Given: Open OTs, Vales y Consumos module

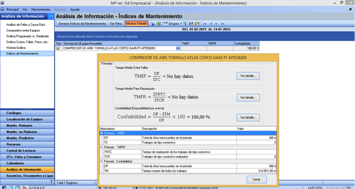Looking at the screenshot, I should [x=27, y=157].
